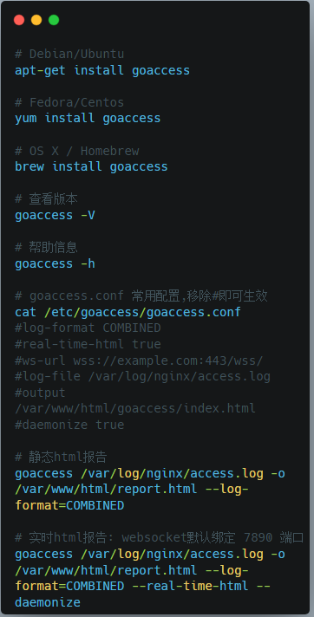314x617 pixels.
Task: Click the #log-format COMBINED line
Action: [88, 328]
